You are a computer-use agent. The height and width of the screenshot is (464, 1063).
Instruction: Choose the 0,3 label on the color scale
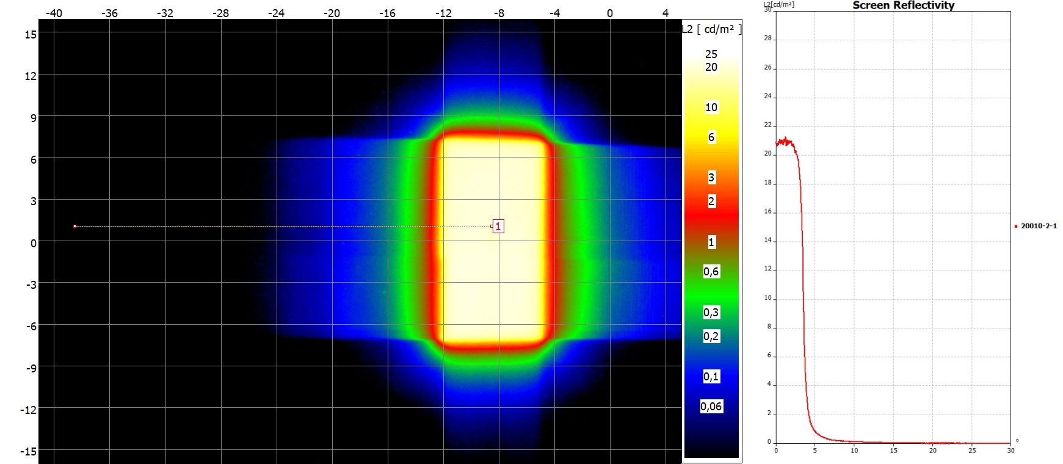pos(711,313)
